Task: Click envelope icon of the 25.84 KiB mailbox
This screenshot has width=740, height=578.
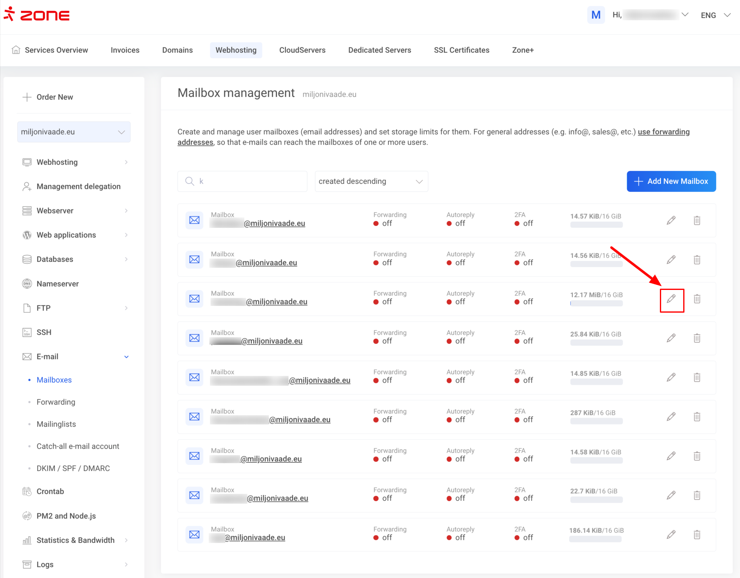Action: click(x=194, y=338)
